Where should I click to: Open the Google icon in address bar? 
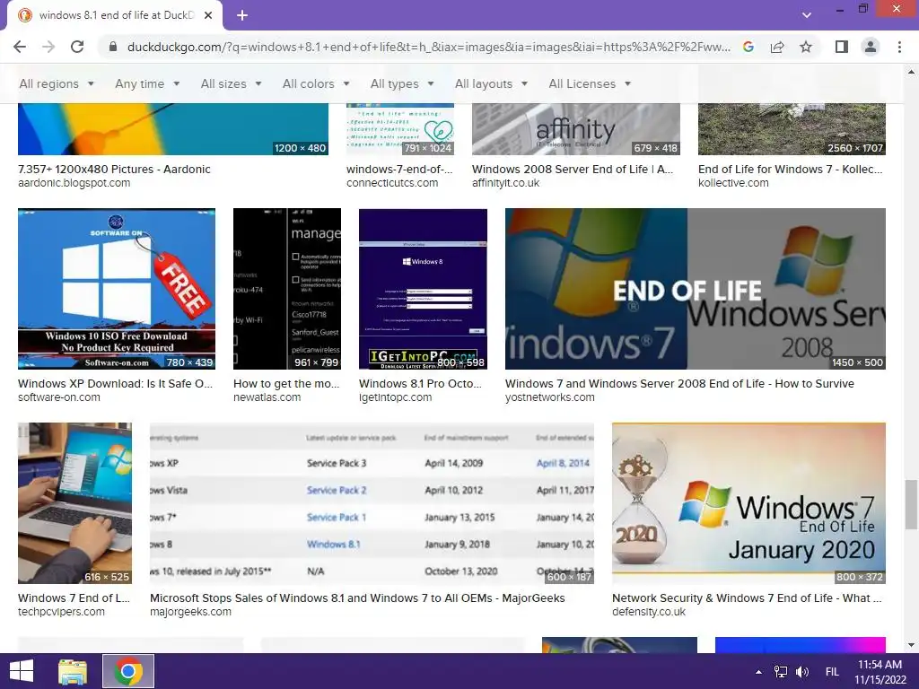point(748,47)
